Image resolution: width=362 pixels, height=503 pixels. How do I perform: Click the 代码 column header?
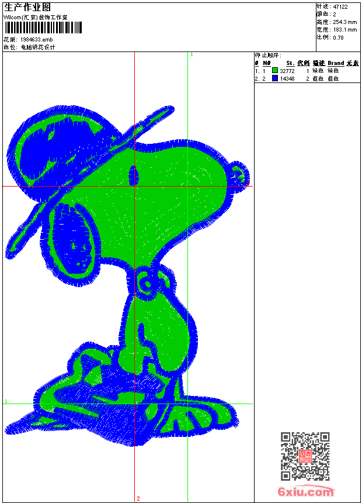point(304,63)
